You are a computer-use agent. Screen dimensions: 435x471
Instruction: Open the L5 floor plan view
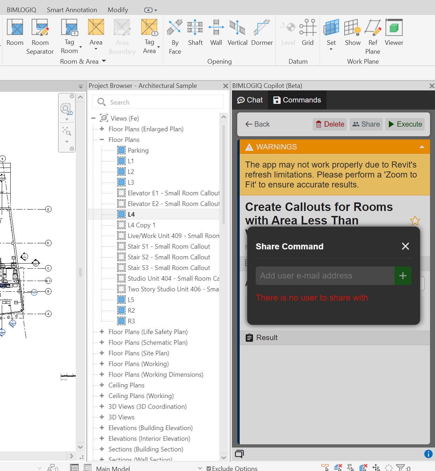pyautogui.click(x=131, y=300)
